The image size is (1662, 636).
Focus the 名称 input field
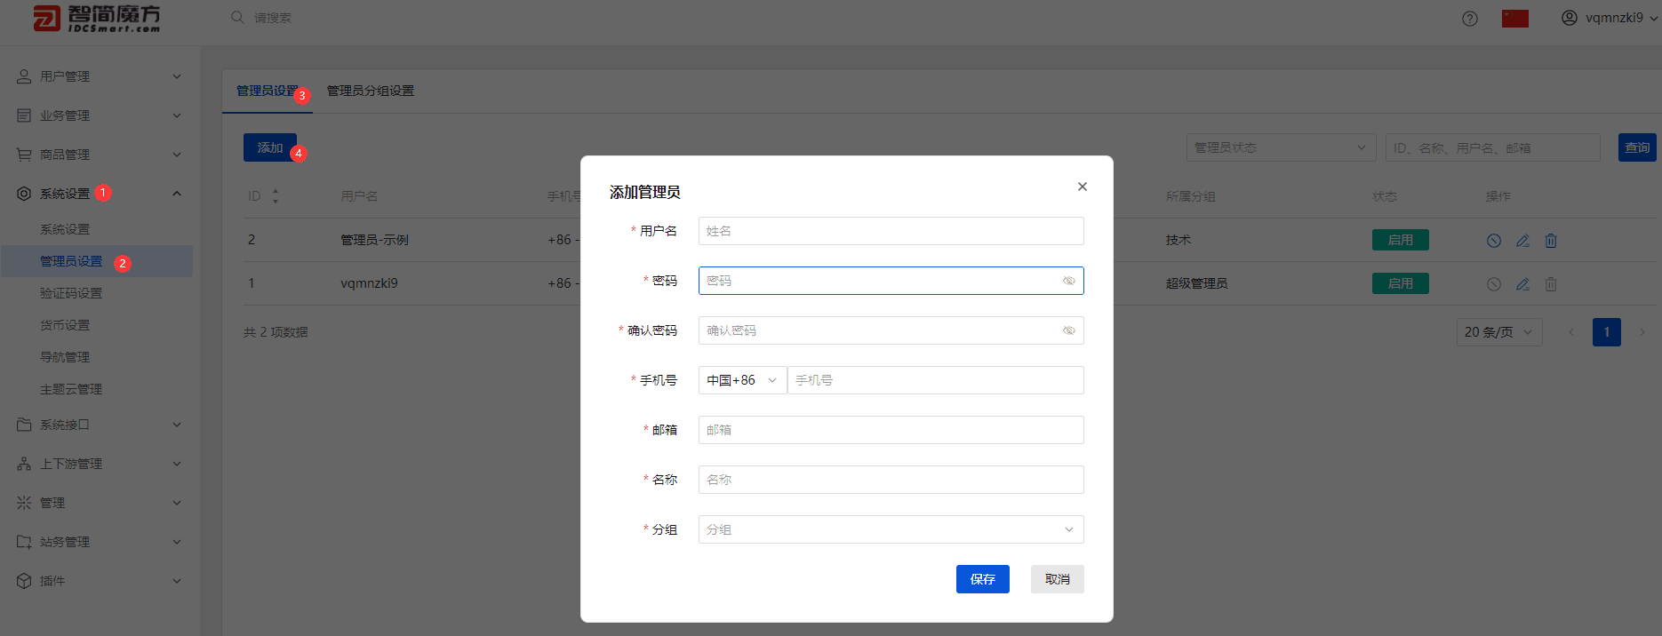891,480
